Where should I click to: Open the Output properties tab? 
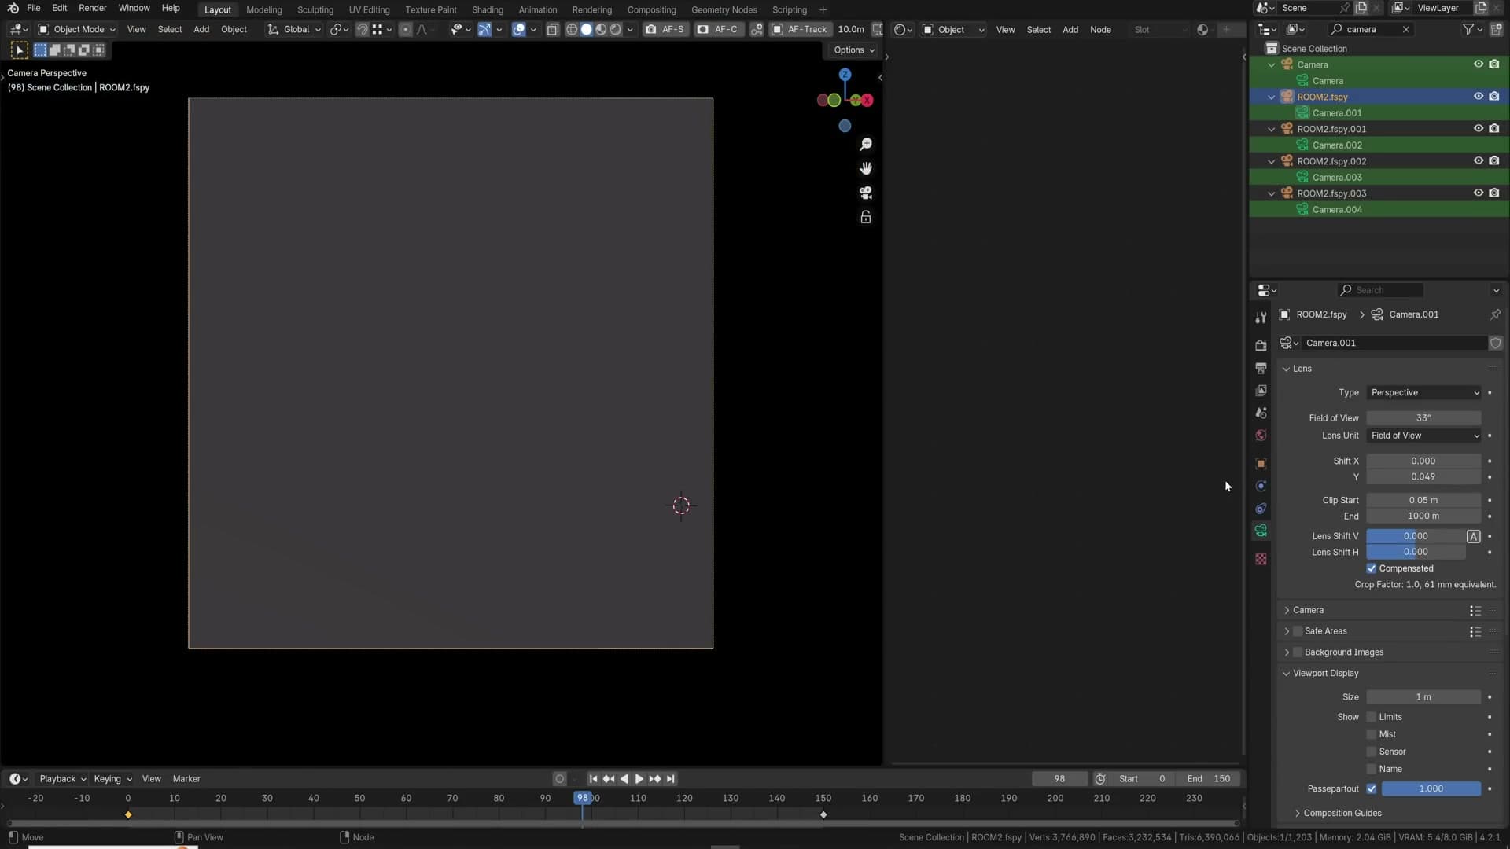(x=1261, y=368)
